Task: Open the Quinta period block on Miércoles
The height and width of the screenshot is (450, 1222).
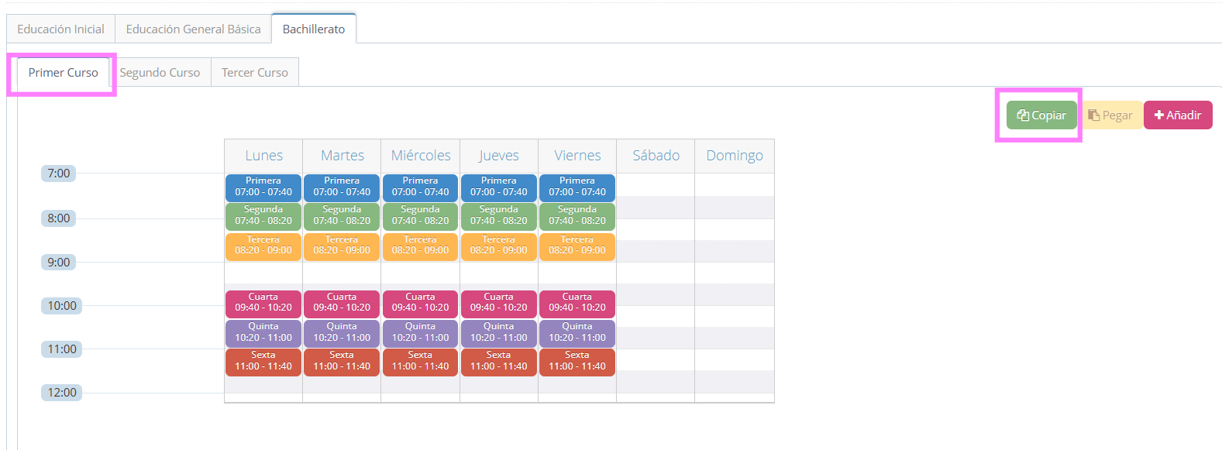Action: (420, 333)
